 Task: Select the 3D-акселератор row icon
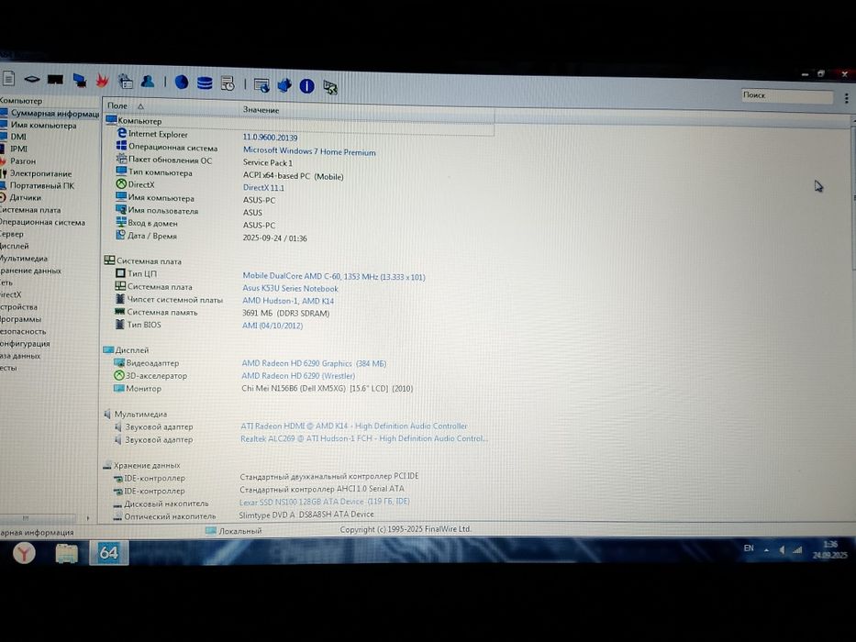tap(119, 376)
